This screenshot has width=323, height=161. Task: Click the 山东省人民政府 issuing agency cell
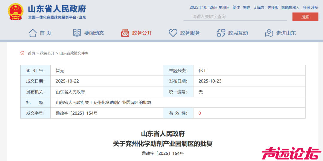point(107,92)
